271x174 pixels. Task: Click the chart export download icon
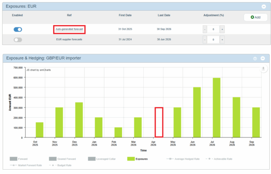pos(263,69)
